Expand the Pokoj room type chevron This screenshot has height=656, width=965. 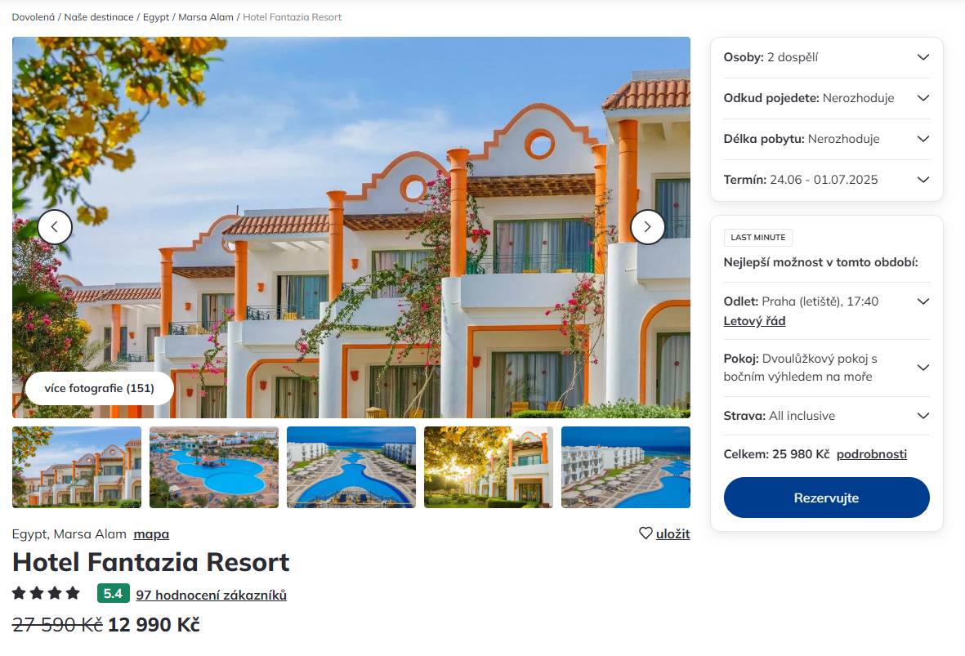point(923,368)
